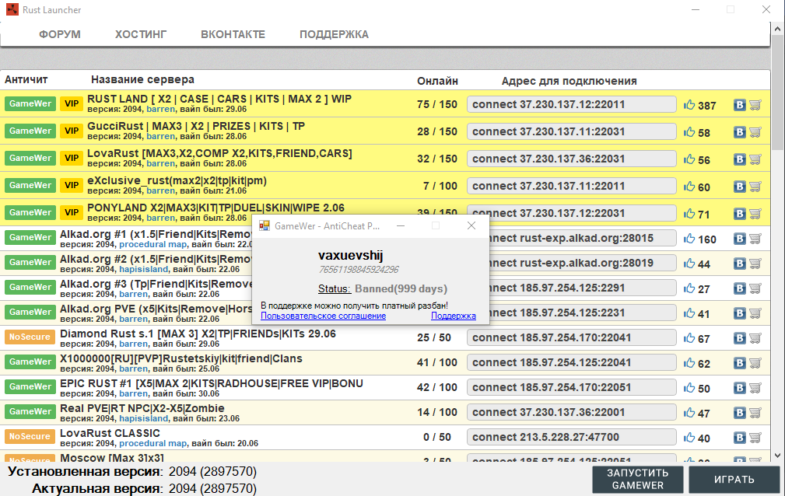Go to the ВКОНТАКТЕ menu link
785x496 pixels.
coord(233,34)
